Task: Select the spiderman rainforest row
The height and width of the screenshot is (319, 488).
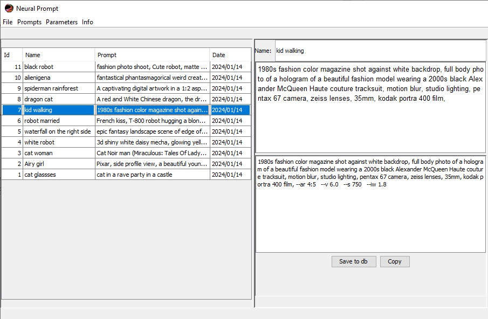Action: (x=58, y=88)
